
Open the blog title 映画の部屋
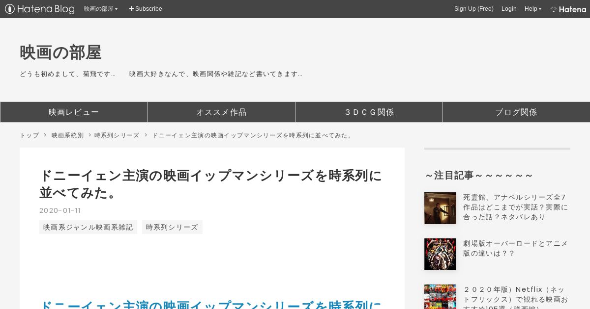[60, 52]
